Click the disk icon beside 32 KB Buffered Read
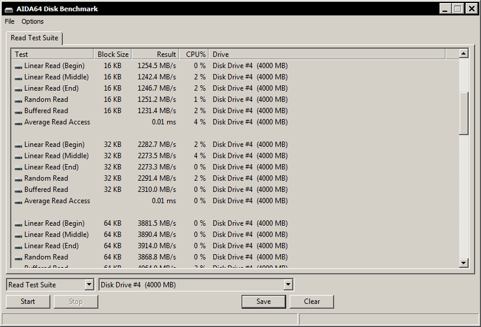The image size is (481, 327). tap(18, 190)
